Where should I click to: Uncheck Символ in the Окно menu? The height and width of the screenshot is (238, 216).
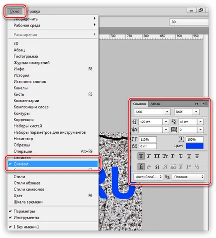click(x=53, y=164)
